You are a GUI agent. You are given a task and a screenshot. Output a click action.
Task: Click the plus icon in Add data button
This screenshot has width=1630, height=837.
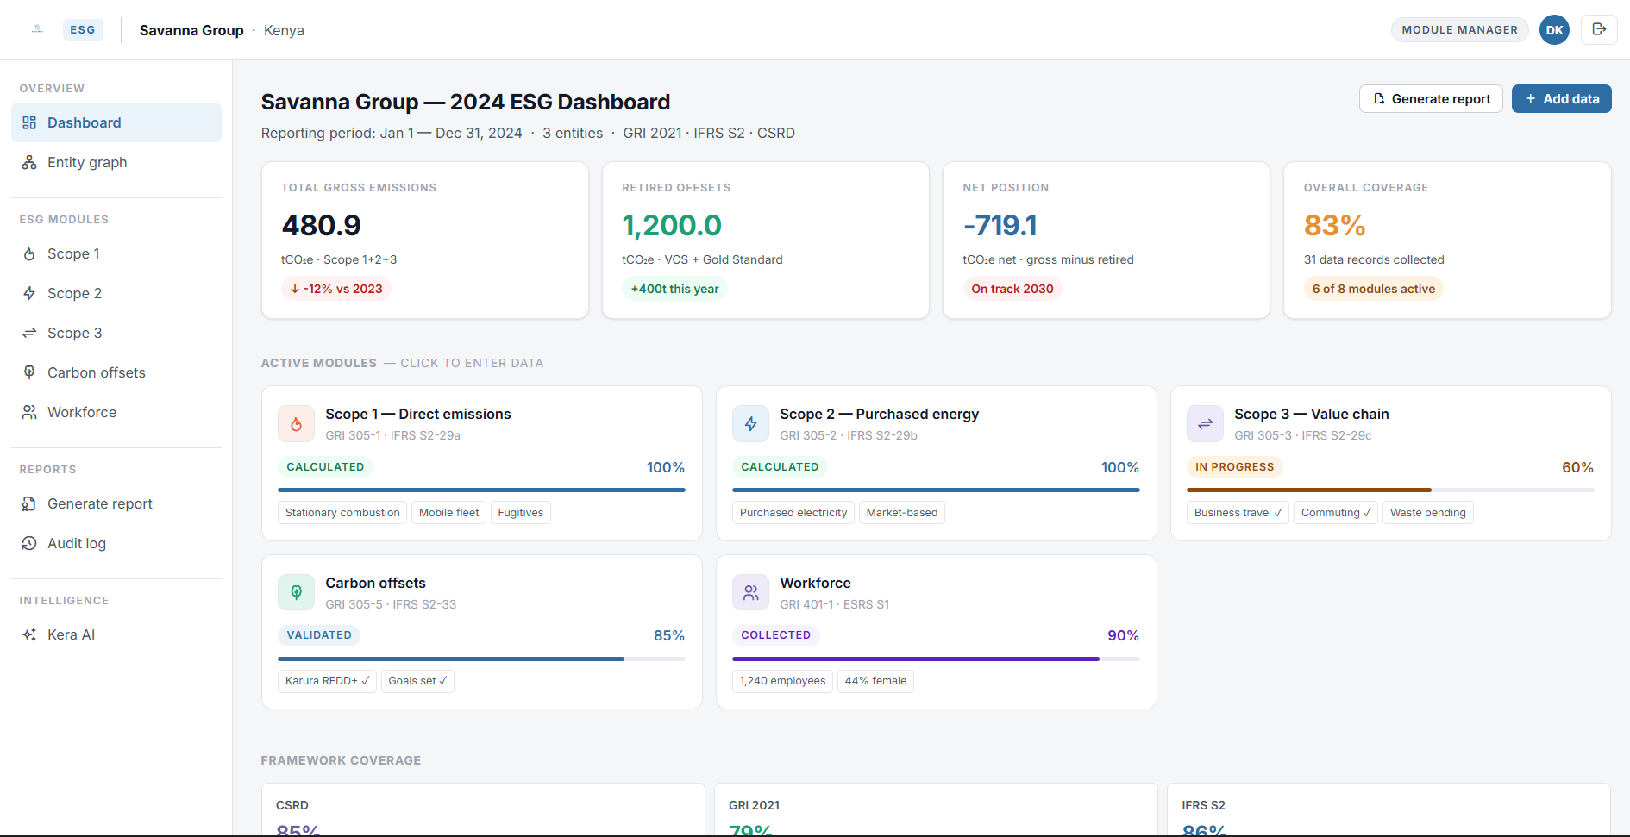pyautogui.click(x=1530, y=98)
